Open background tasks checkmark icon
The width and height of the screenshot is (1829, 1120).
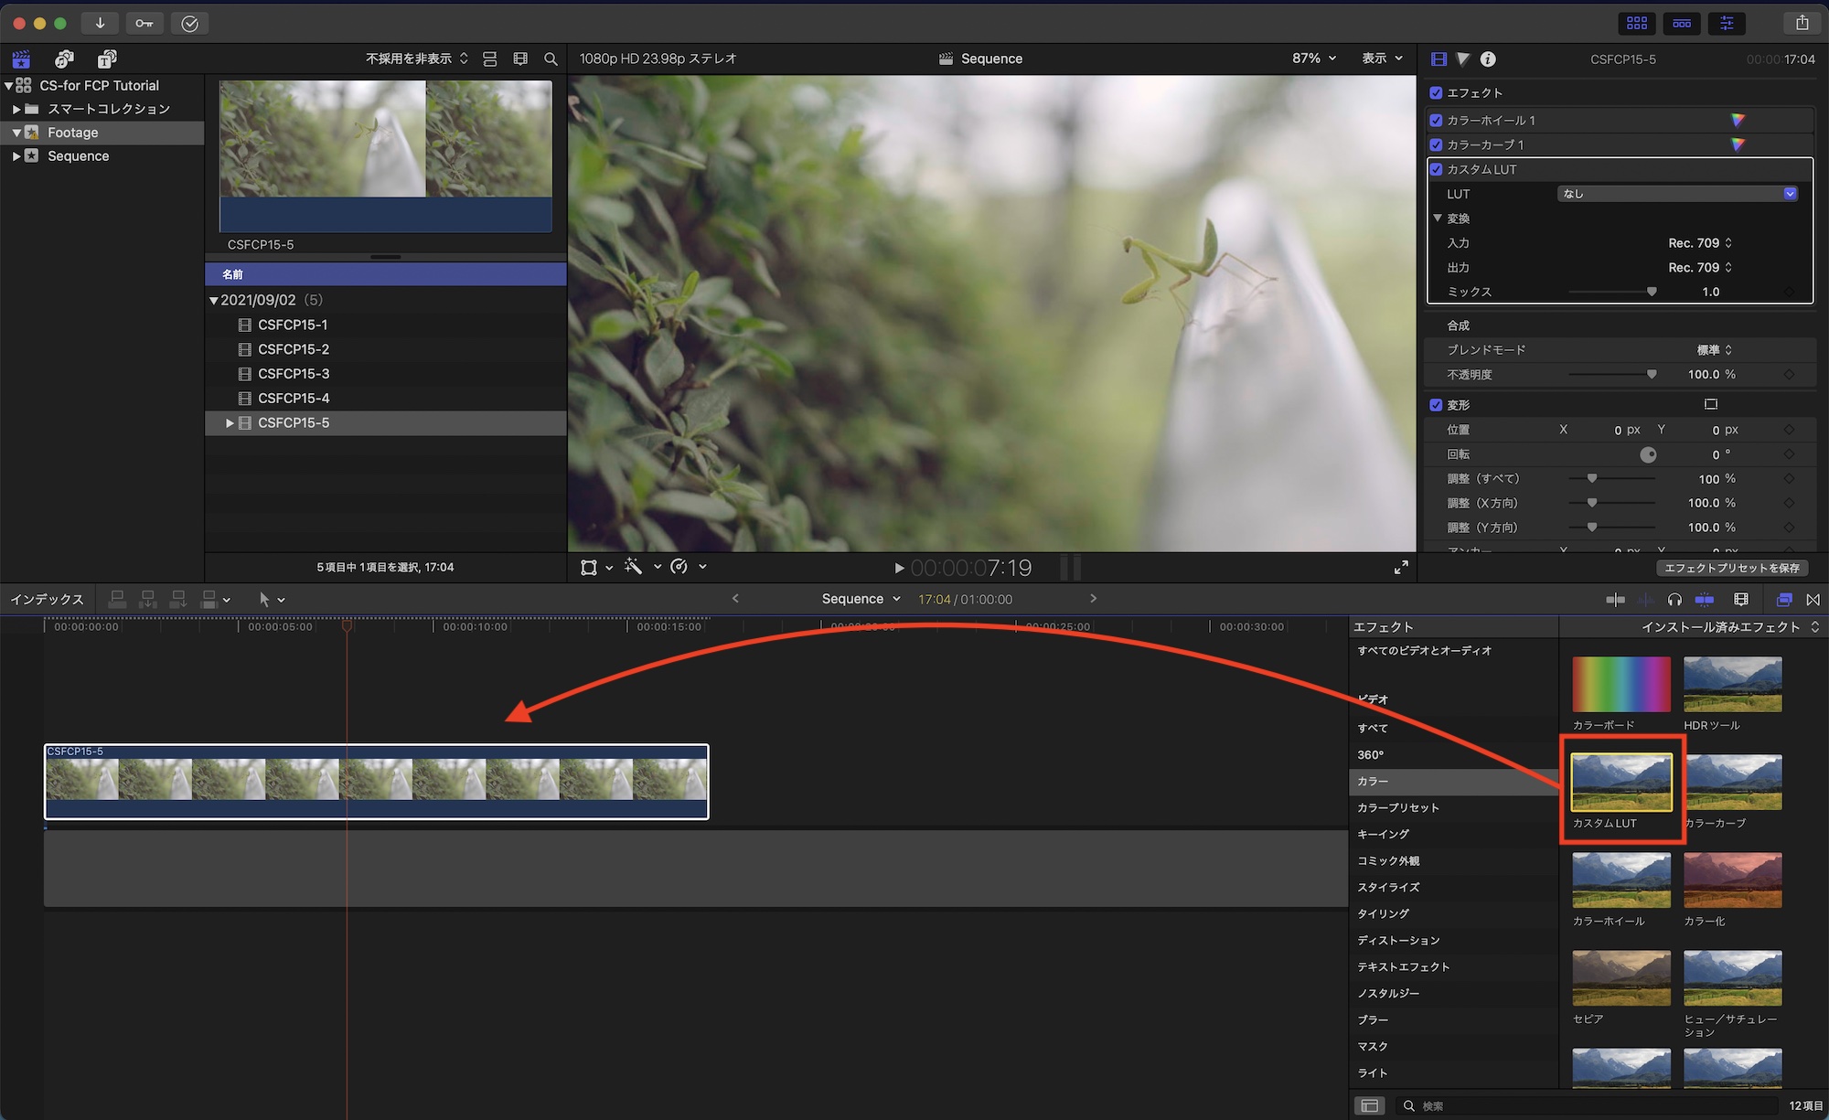click(189, 23)
